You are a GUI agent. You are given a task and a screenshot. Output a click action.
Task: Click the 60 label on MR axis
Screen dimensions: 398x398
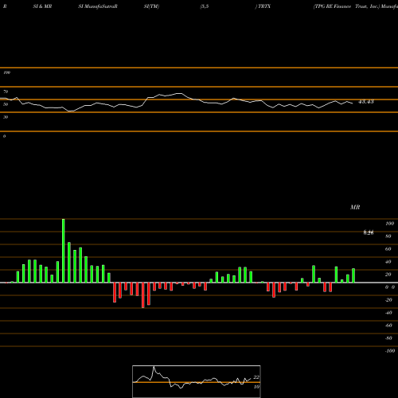[388, 249]
